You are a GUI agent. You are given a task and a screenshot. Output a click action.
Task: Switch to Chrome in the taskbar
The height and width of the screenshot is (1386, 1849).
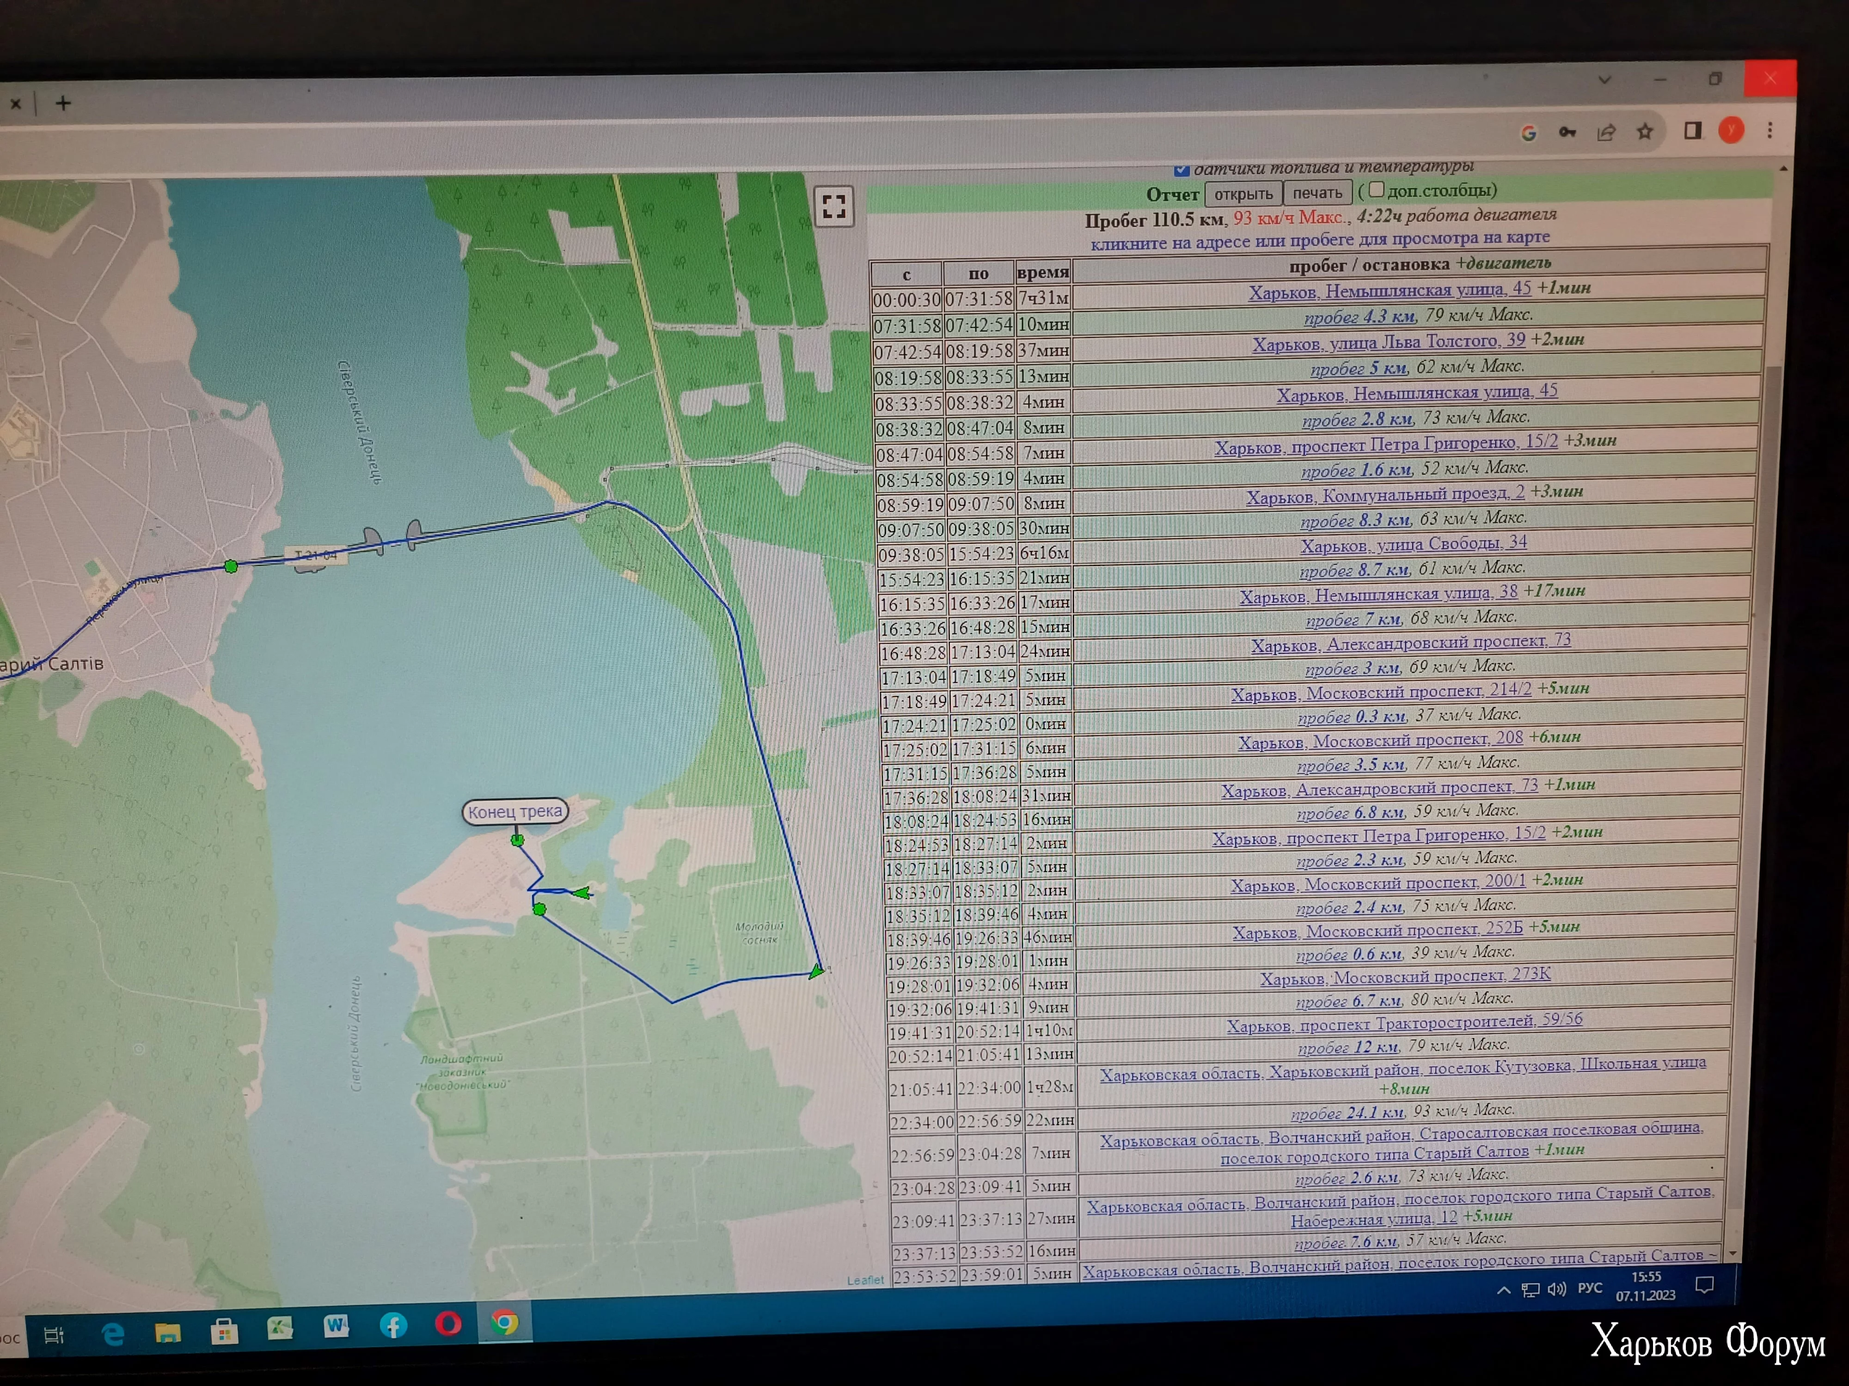504,1323
